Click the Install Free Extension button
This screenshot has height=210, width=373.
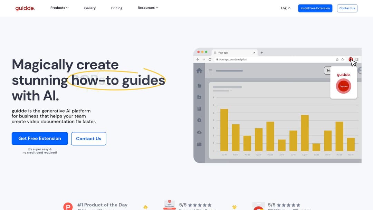point(315,8)
